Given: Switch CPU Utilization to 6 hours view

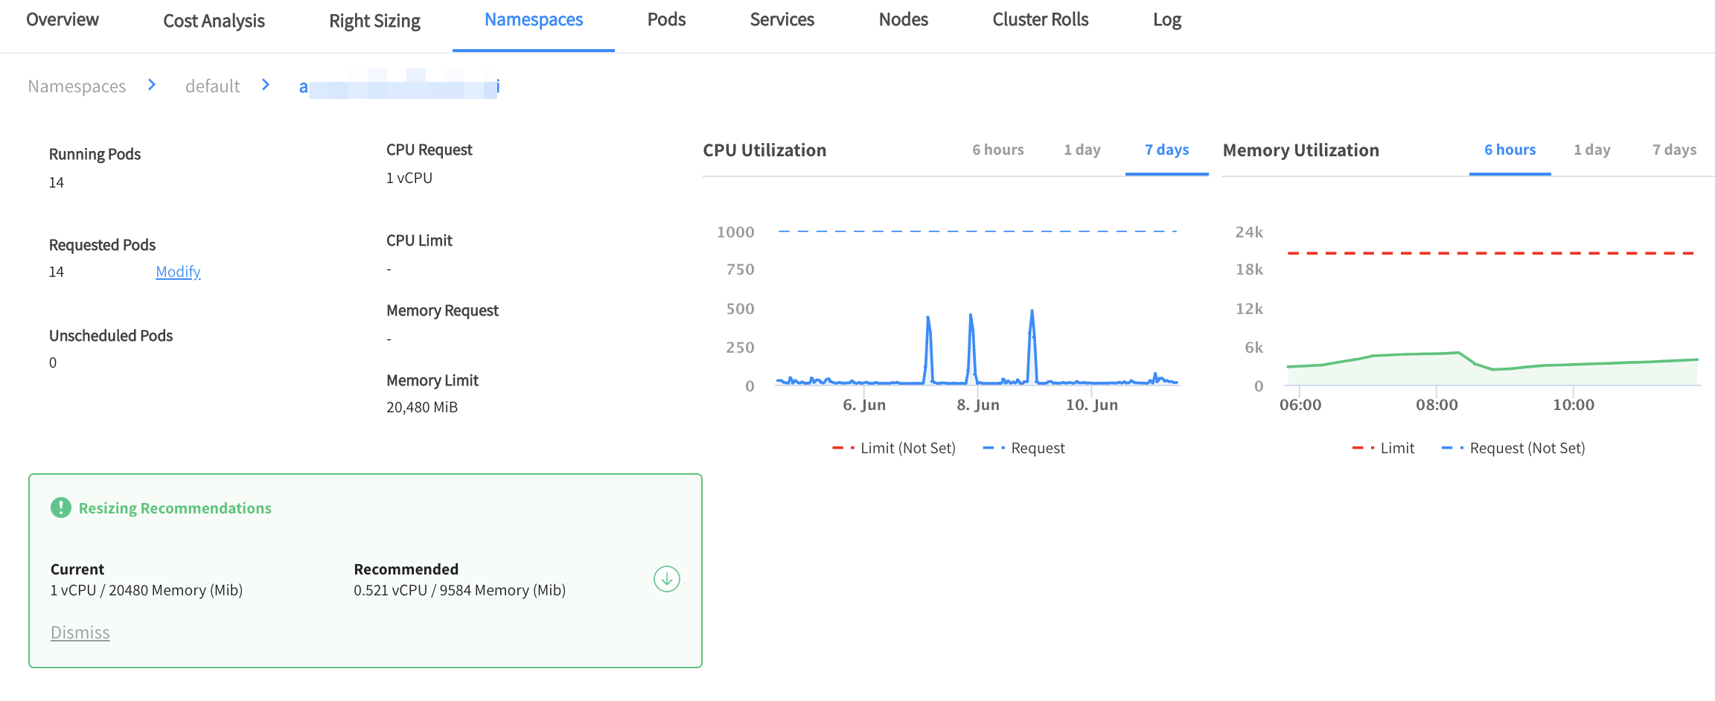Looking at the screenshot, I should (998, 150).
